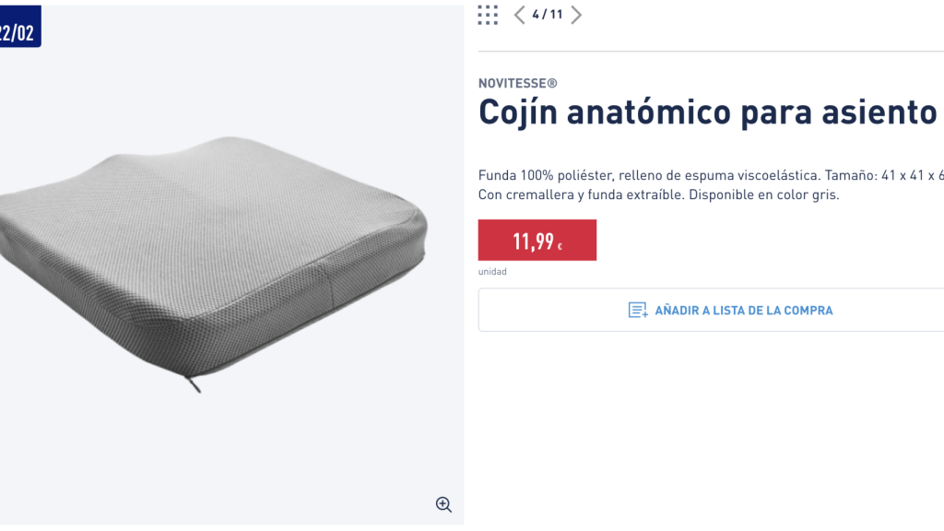Expand the next product with right chevron
Viewport: 944px width, 531px height.
(576, 15)
